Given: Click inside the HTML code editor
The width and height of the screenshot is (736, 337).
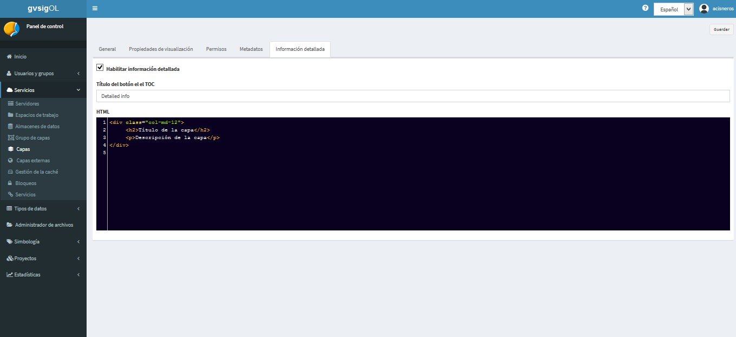Looking at the screenshot, I should tap(413, 174).
